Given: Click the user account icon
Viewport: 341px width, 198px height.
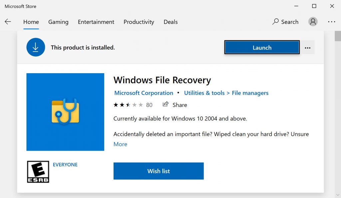Looking at the screenshot, I should [313, 22].
